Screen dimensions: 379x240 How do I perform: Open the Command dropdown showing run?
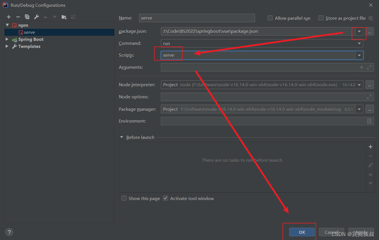coord(359,44)
